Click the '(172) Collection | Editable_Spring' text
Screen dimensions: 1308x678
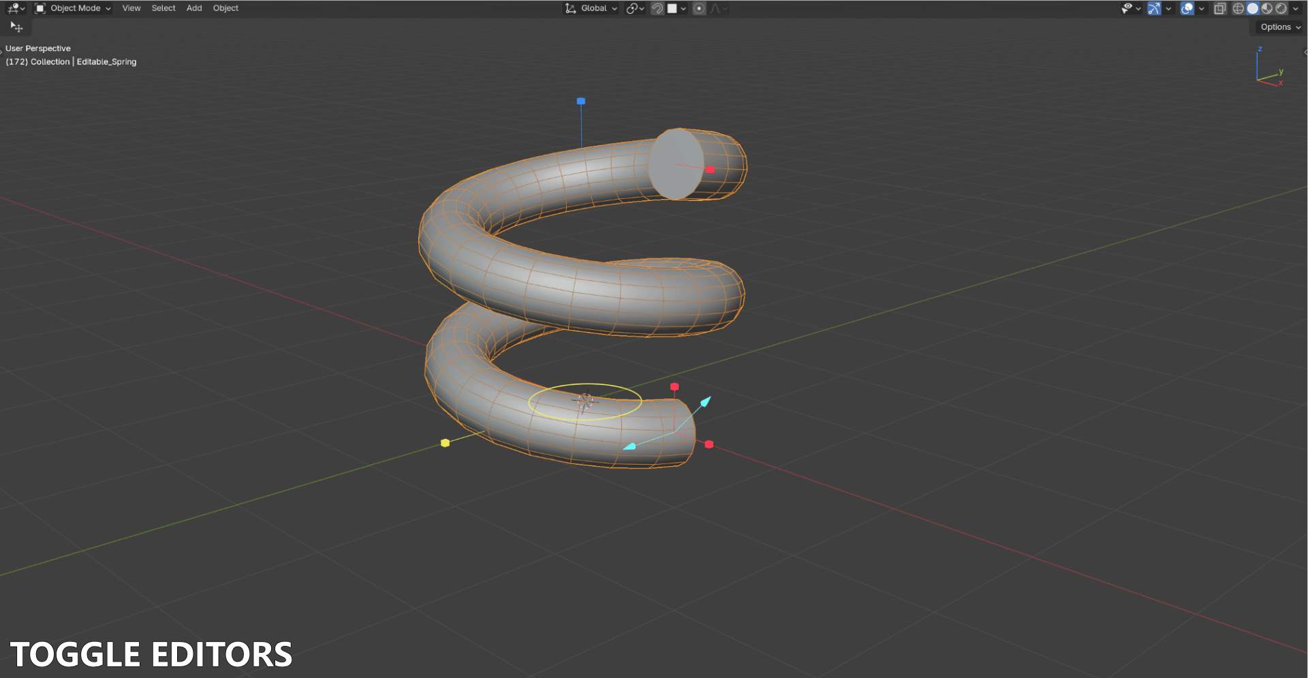click(x=71, y=62)
